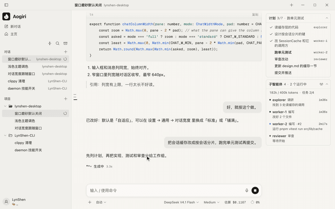Click spinner on 窗口磨砂默认关闭 project row
The width and height of the screenshot is (335, 209).
pos(65,113)
